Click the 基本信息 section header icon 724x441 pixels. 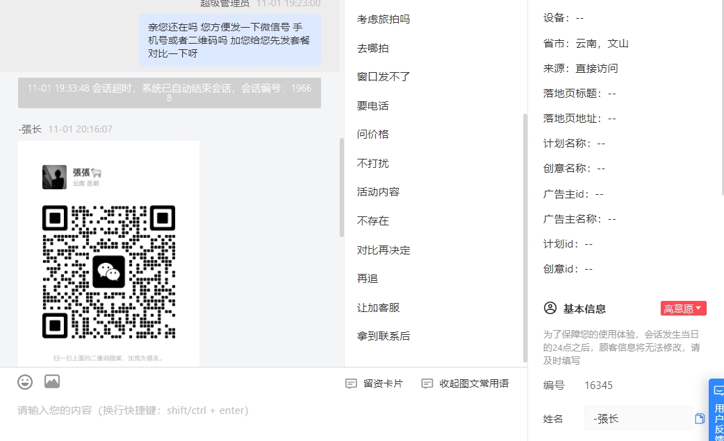(550, 308)
